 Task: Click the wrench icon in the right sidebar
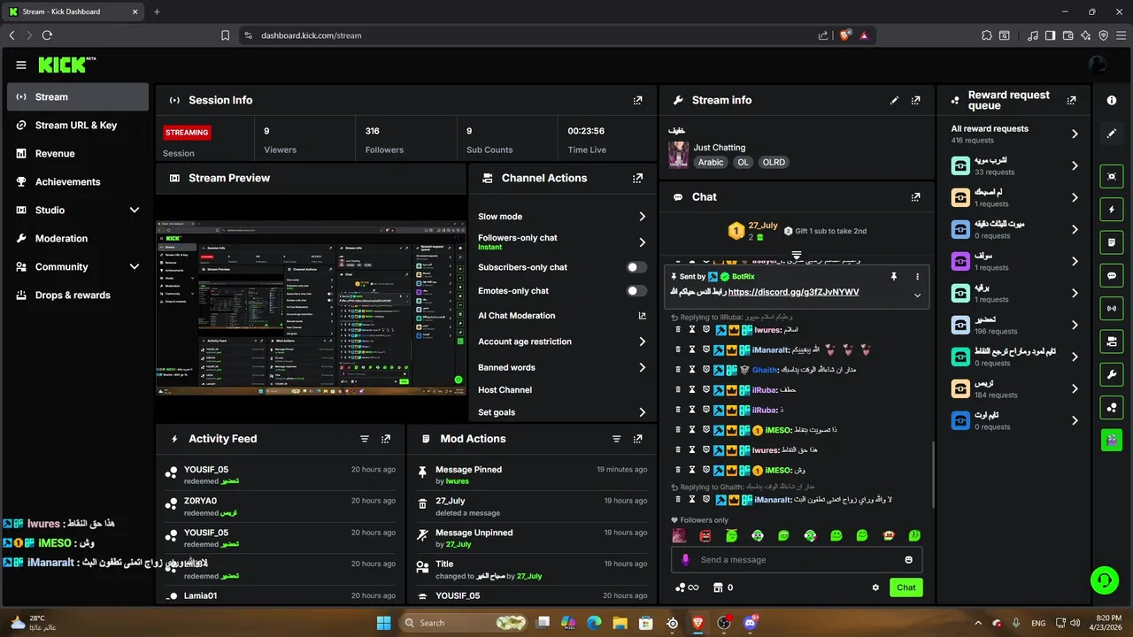[x=1112, y=374]
